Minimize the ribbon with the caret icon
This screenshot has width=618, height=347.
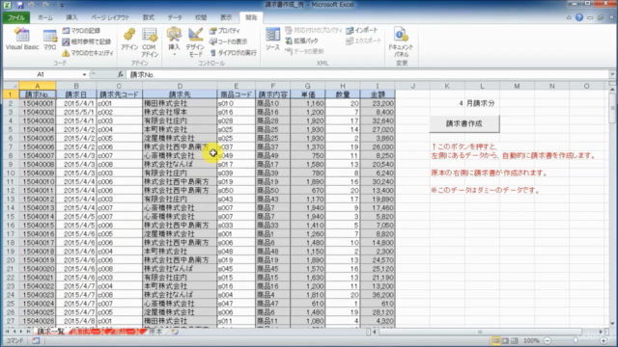pos(569,17)
